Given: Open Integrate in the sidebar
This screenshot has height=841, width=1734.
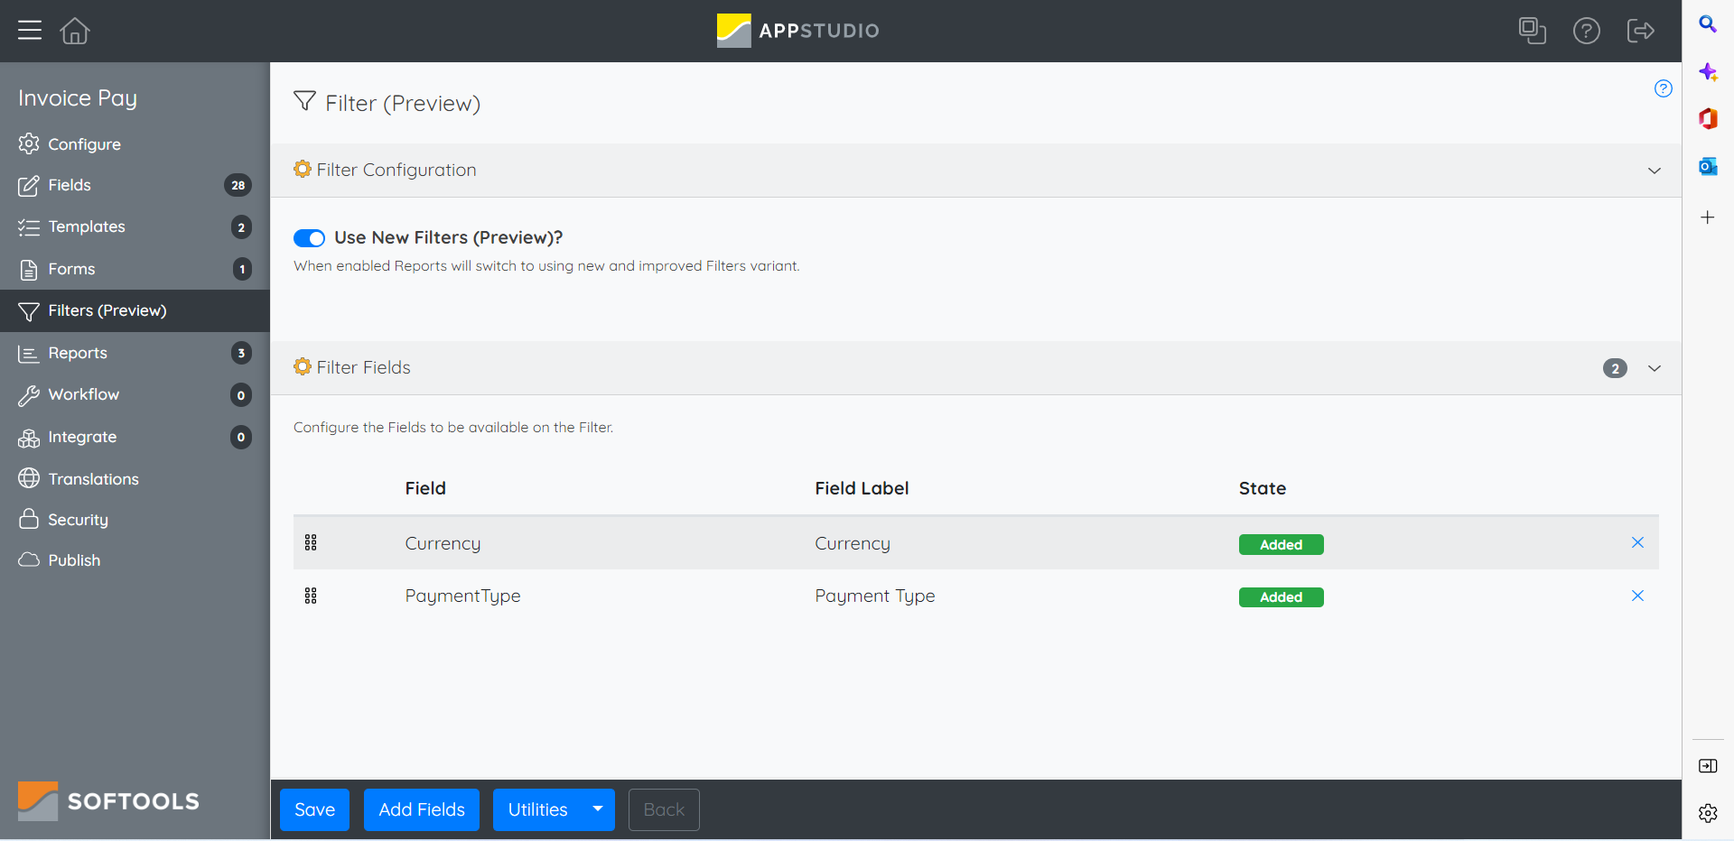Looking at the screenshot, I should [135, 437].
